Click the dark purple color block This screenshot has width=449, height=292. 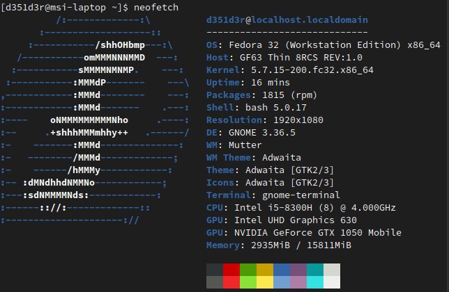tap(298, 270)
